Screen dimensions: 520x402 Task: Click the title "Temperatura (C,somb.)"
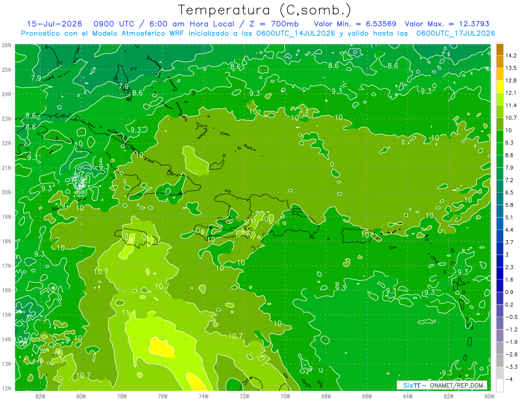coord(264,10)
